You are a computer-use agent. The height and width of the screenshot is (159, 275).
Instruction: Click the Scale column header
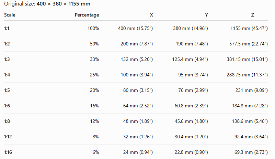[10, 15]
